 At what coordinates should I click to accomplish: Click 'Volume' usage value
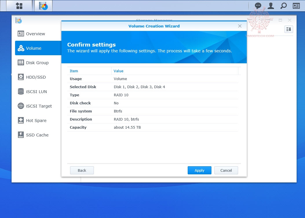120,79
